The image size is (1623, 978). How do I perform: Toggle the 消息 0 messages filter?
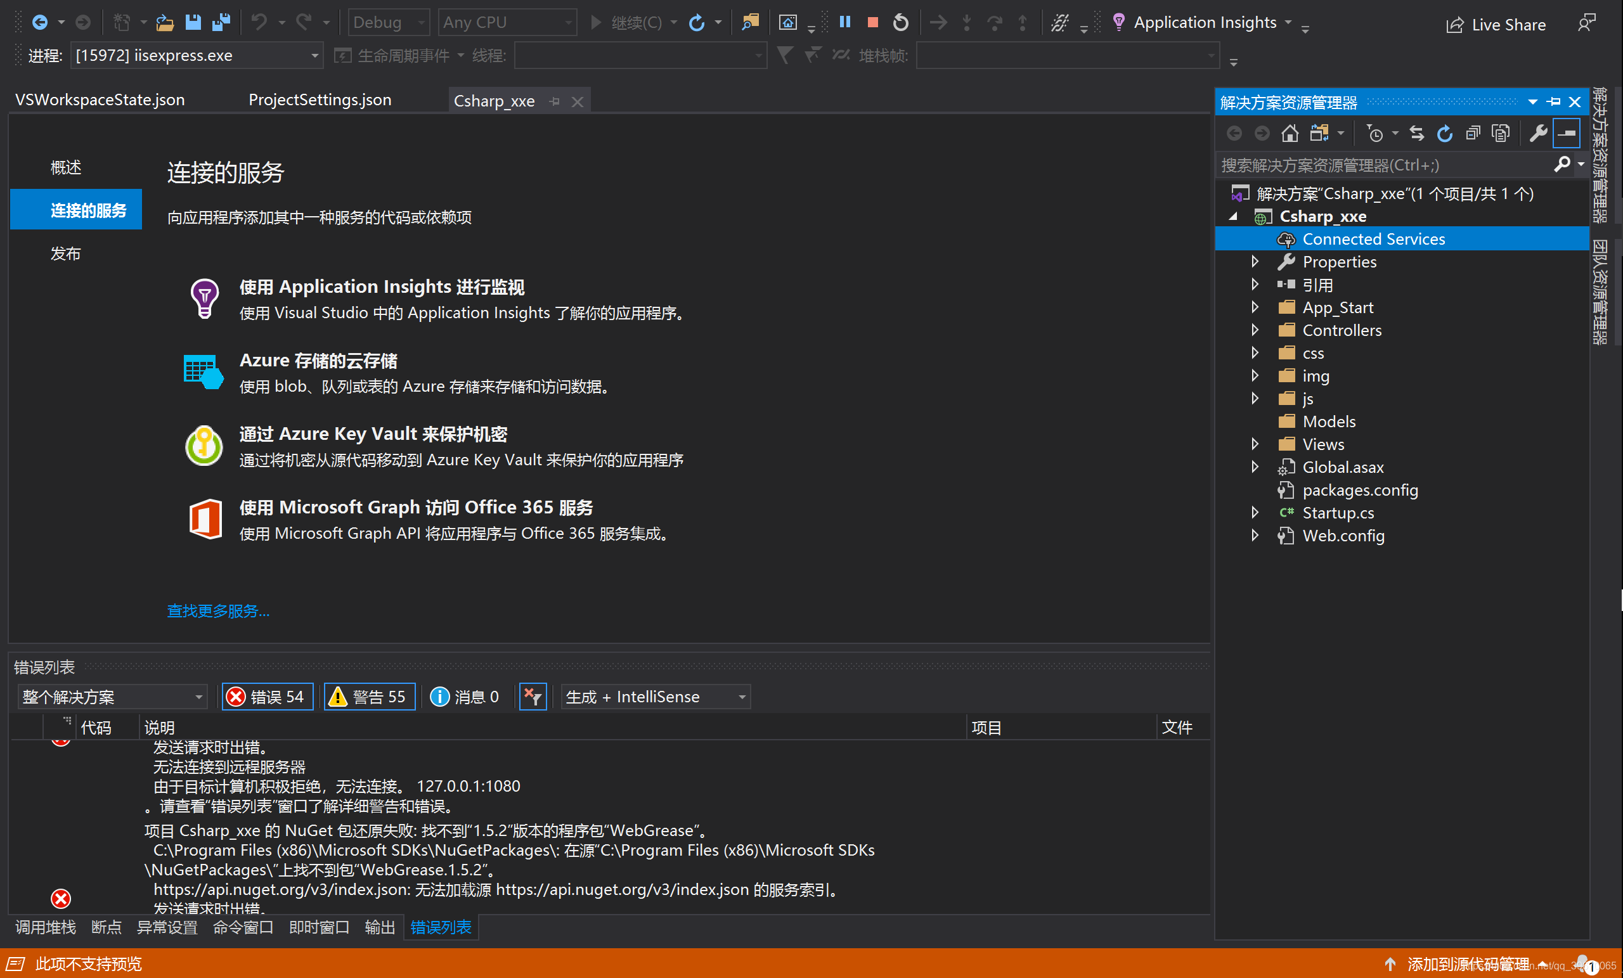pyautogui.click(x=465, y=697)
